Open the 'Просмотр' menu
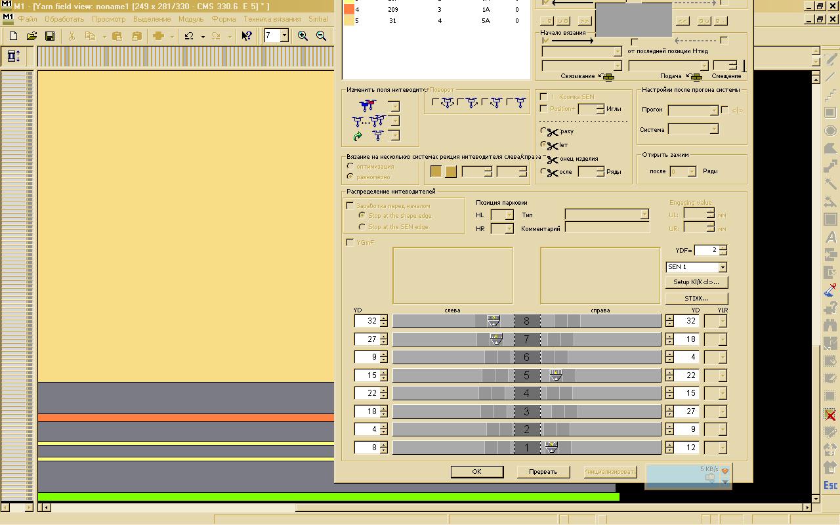The image size is (840, 525). coord(109,19)
